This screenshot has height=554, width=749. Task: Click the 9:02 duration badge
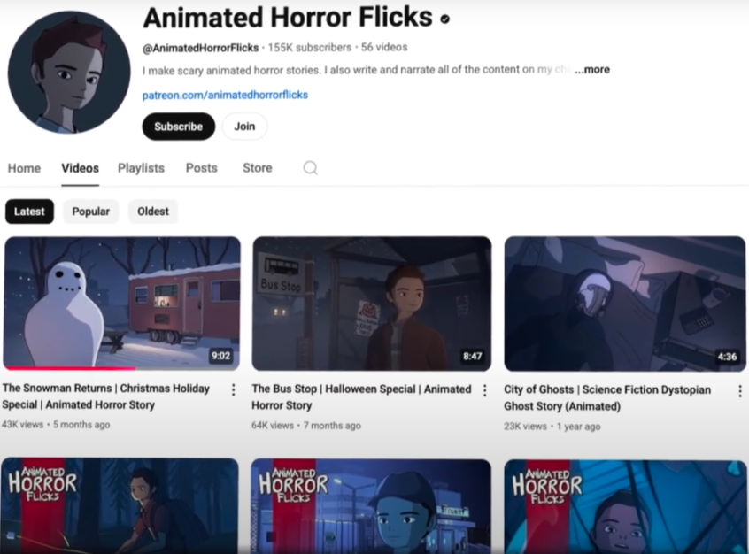(220, 356)
